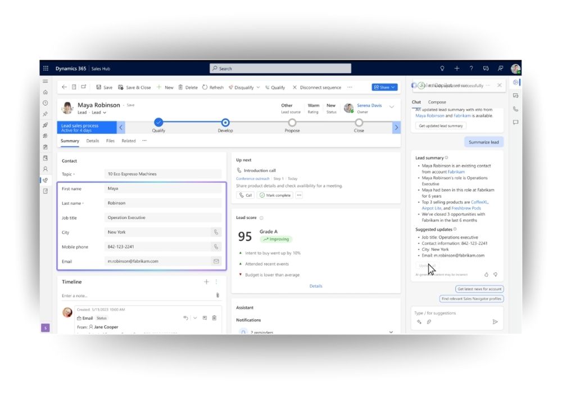Viewport: 562px width, 394px height.
Task: Switch to the Details tab
Action: click(x=93, y=141)
